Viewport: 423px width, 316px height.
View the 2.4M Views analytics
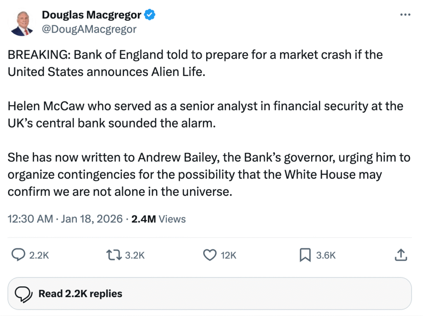158,219
